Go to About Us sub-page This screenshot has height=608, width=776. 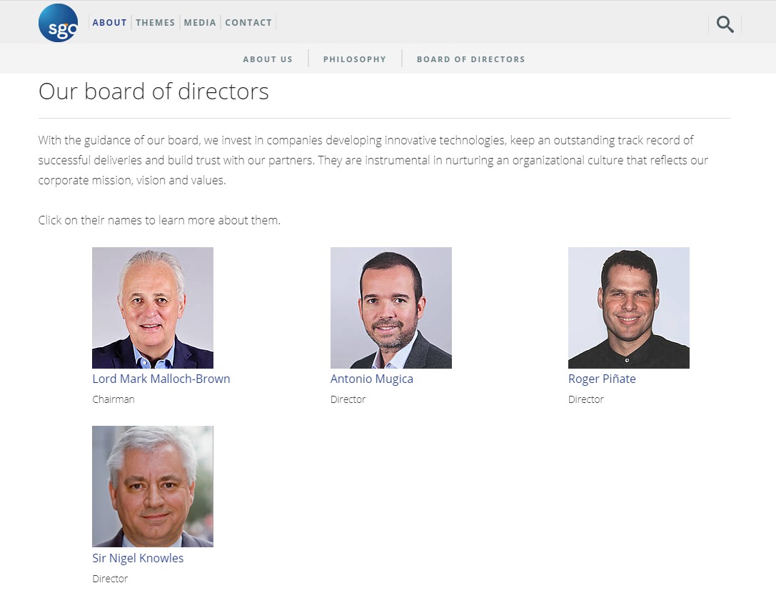(x=268, y=59)
